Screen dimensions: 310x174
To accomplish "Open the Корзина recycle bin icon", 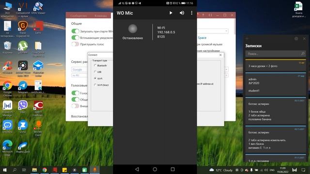I will [8, 47].
